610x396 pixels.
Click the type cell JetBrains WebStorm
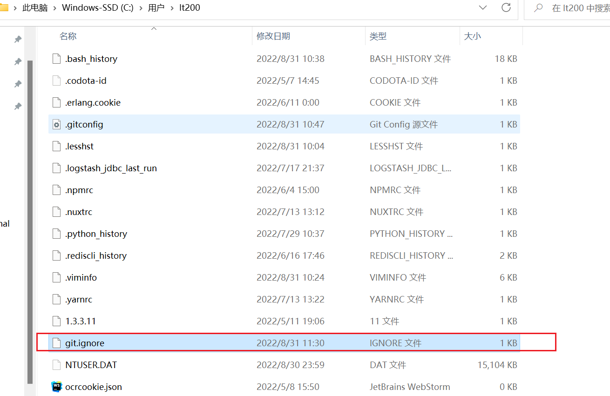(x=410, y=387)
